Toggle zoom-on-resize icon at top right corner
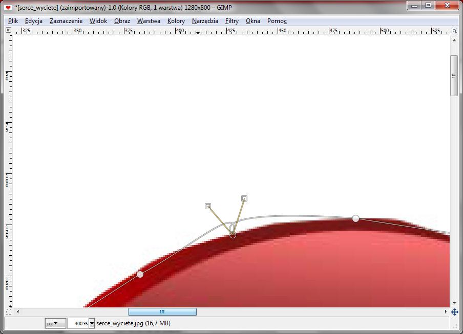This screenshot has width=463, height=334. (454, 31)
